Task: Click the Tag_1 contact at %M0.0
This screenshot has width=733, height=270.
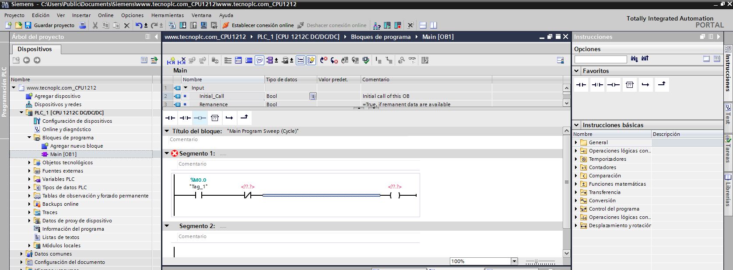Action: pos(198,195)
